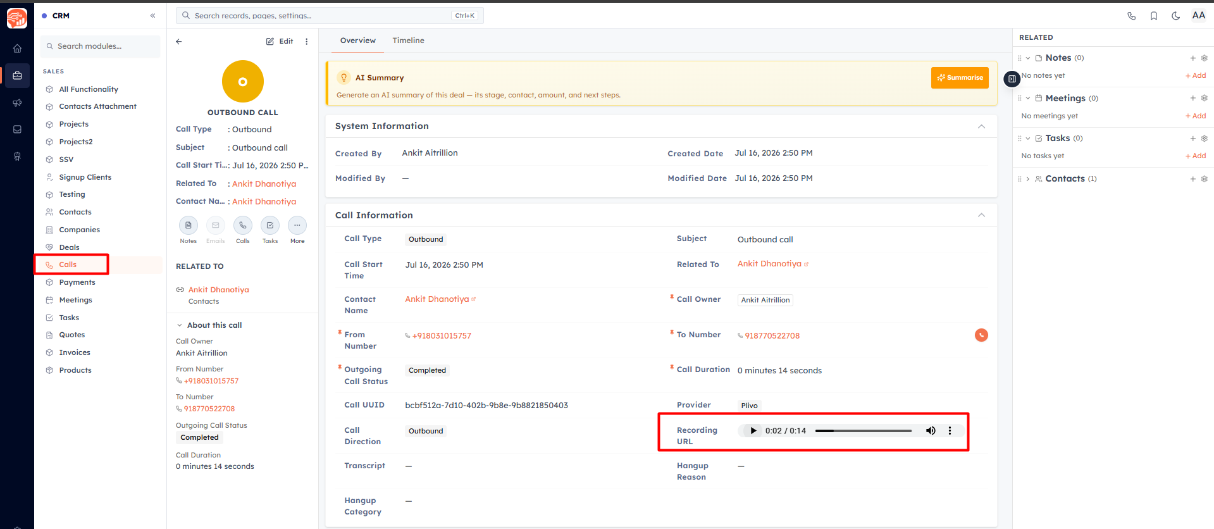Open settings gear for Meetings section
This screenshot has width=1214, height=529.
click(1205, 98)
